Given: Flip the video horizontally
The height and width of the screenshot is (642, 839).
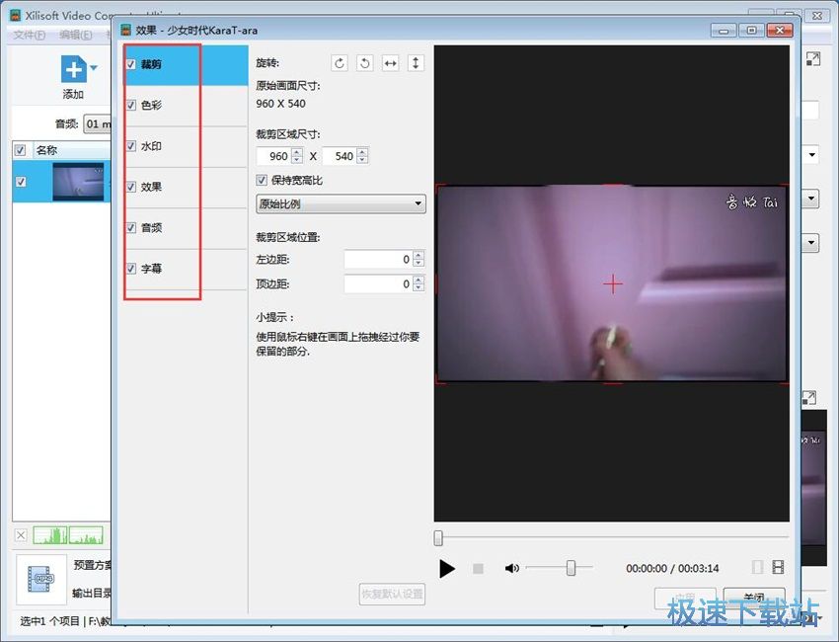Looking at the screenshot, I should point(391,63).
